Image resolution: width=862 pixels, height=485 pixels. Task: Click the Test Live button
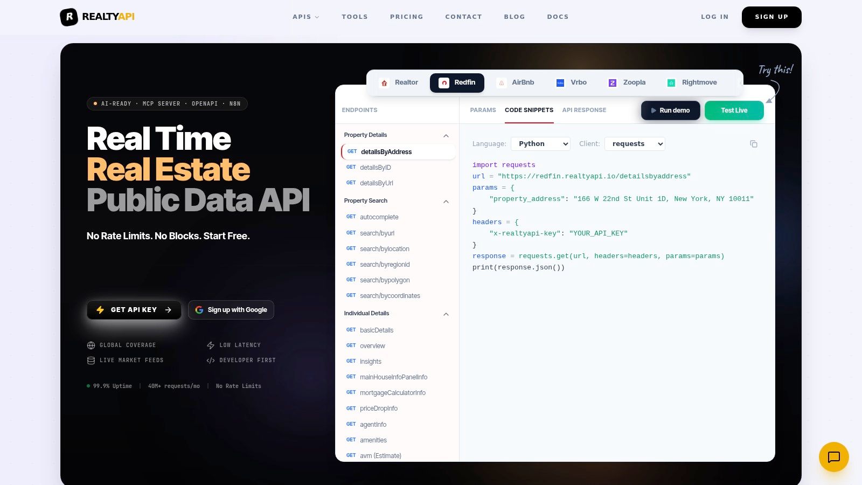[x=734, y=110]
